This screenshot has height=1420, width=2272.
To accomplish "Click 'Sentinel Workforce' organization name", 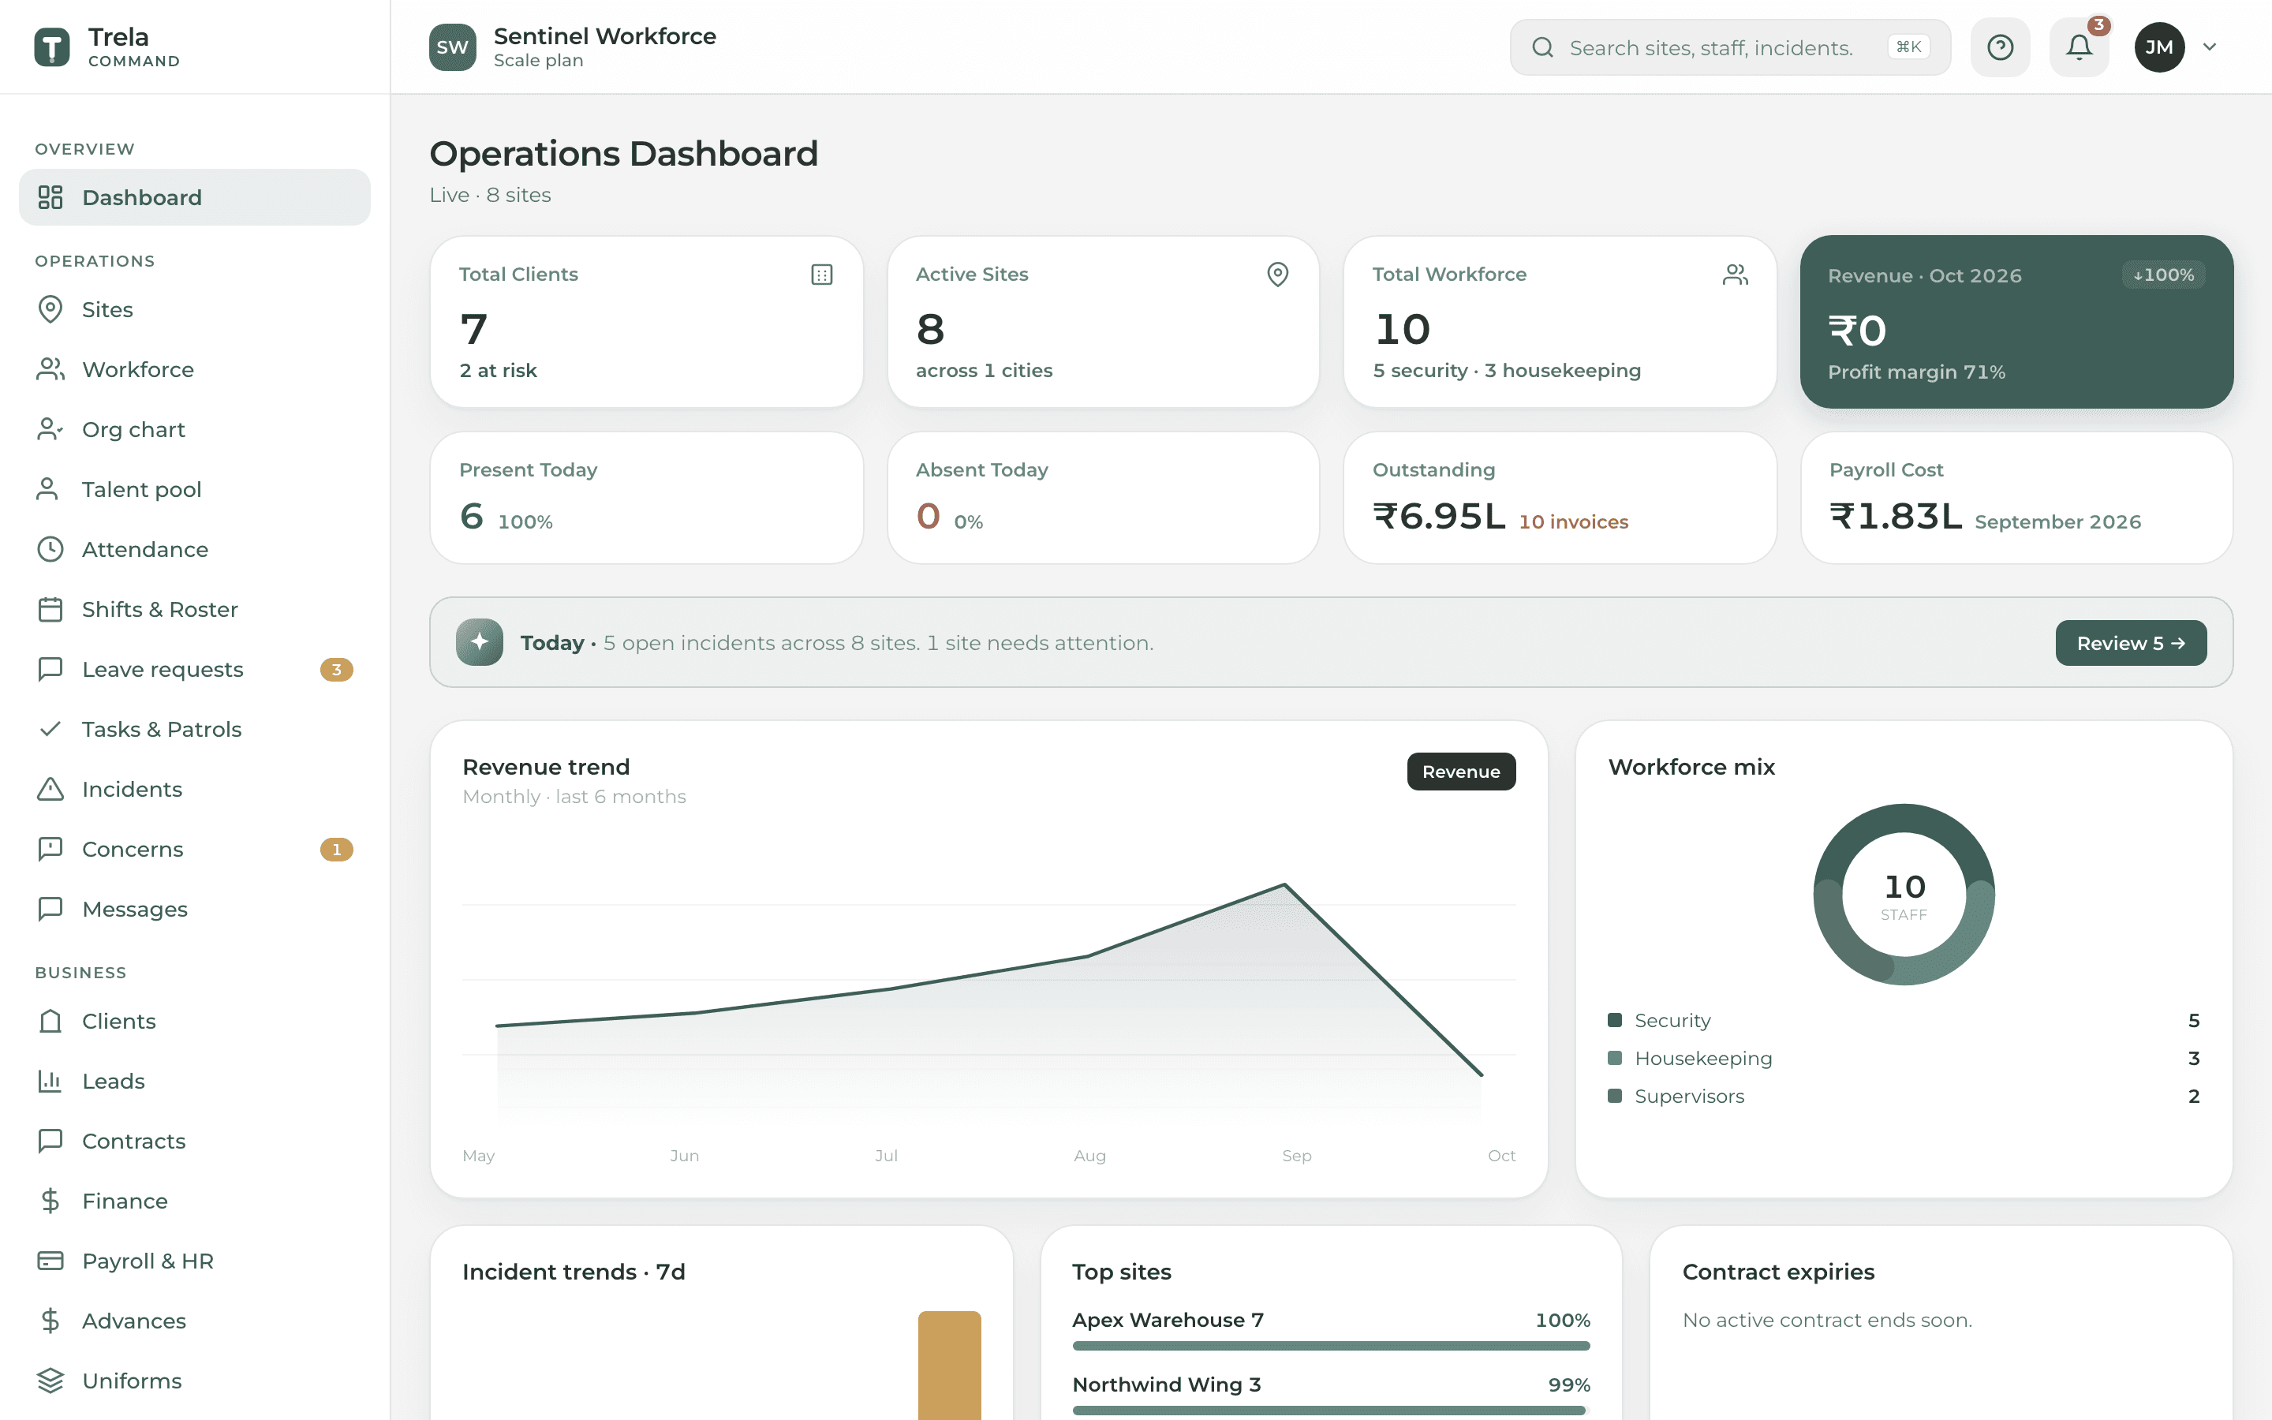I will coord(604,35).
